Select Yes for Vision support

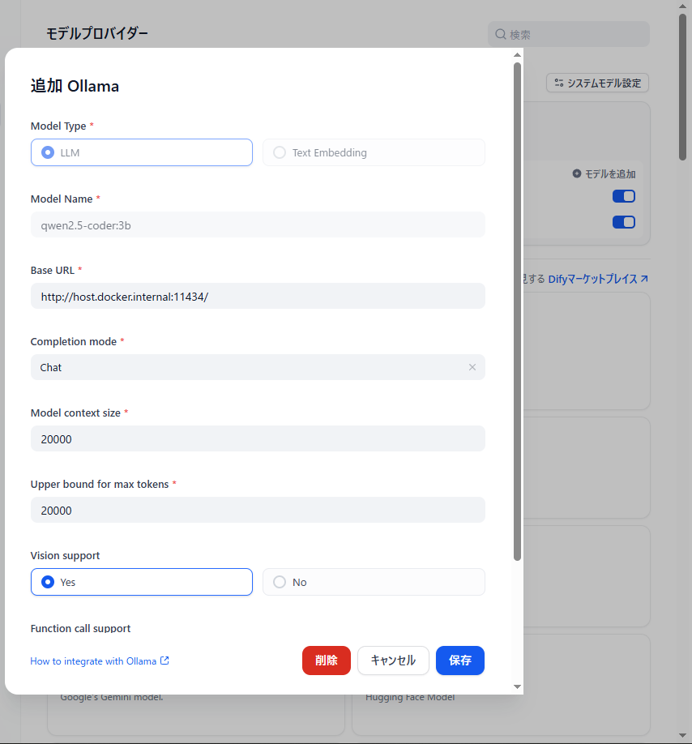[141, 582]
